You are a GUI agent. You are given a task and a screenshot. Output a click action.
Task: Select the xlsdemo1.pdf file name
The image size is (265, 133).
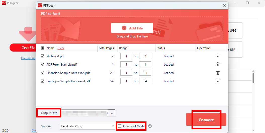click(x=55, y=56)
